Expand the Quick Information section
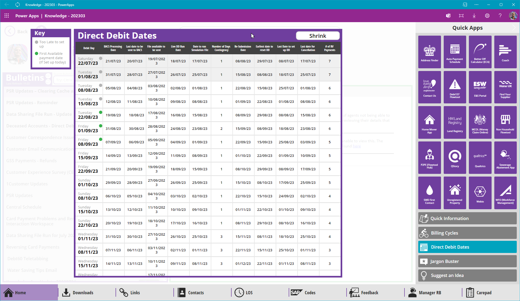This screenshot has height=301, width=520. (x=467, y=218)
